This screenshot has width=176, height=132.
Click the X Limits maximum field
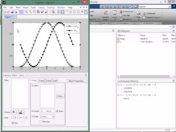click(x=52, y=111)
